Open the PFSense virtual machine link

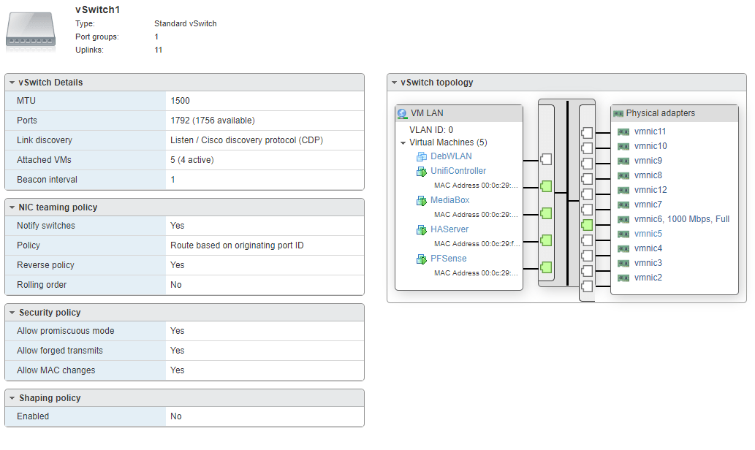448,258
